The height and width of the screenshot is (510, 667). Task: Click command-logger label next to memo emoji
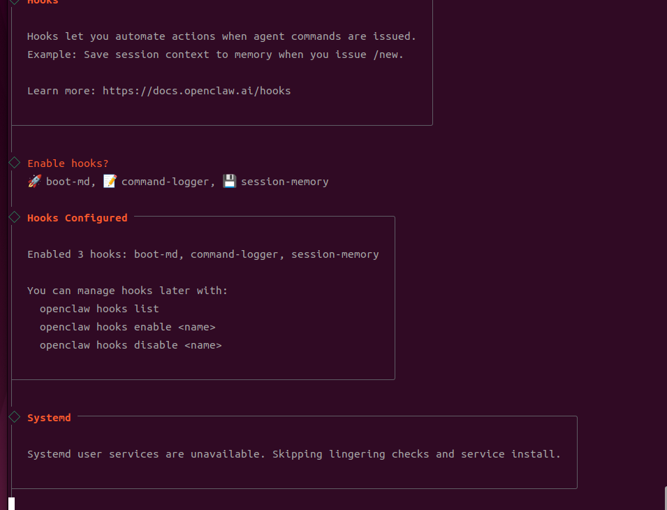coord(165,182)
